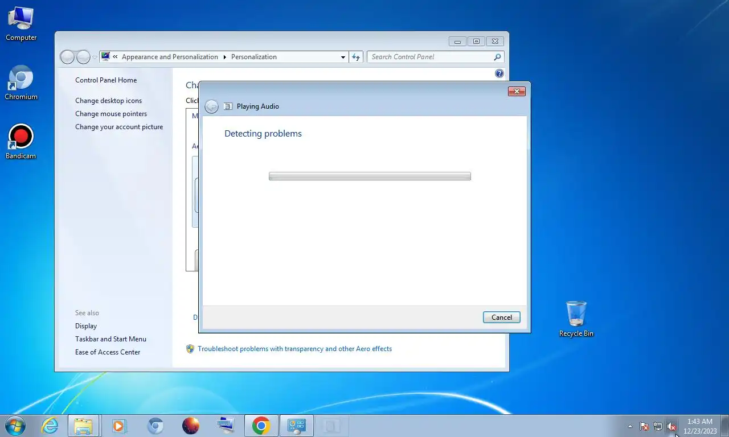Click the Playing Audio title icon
Image resolution: width=729 pixels, height=437 pixels.
click(228, 106)
